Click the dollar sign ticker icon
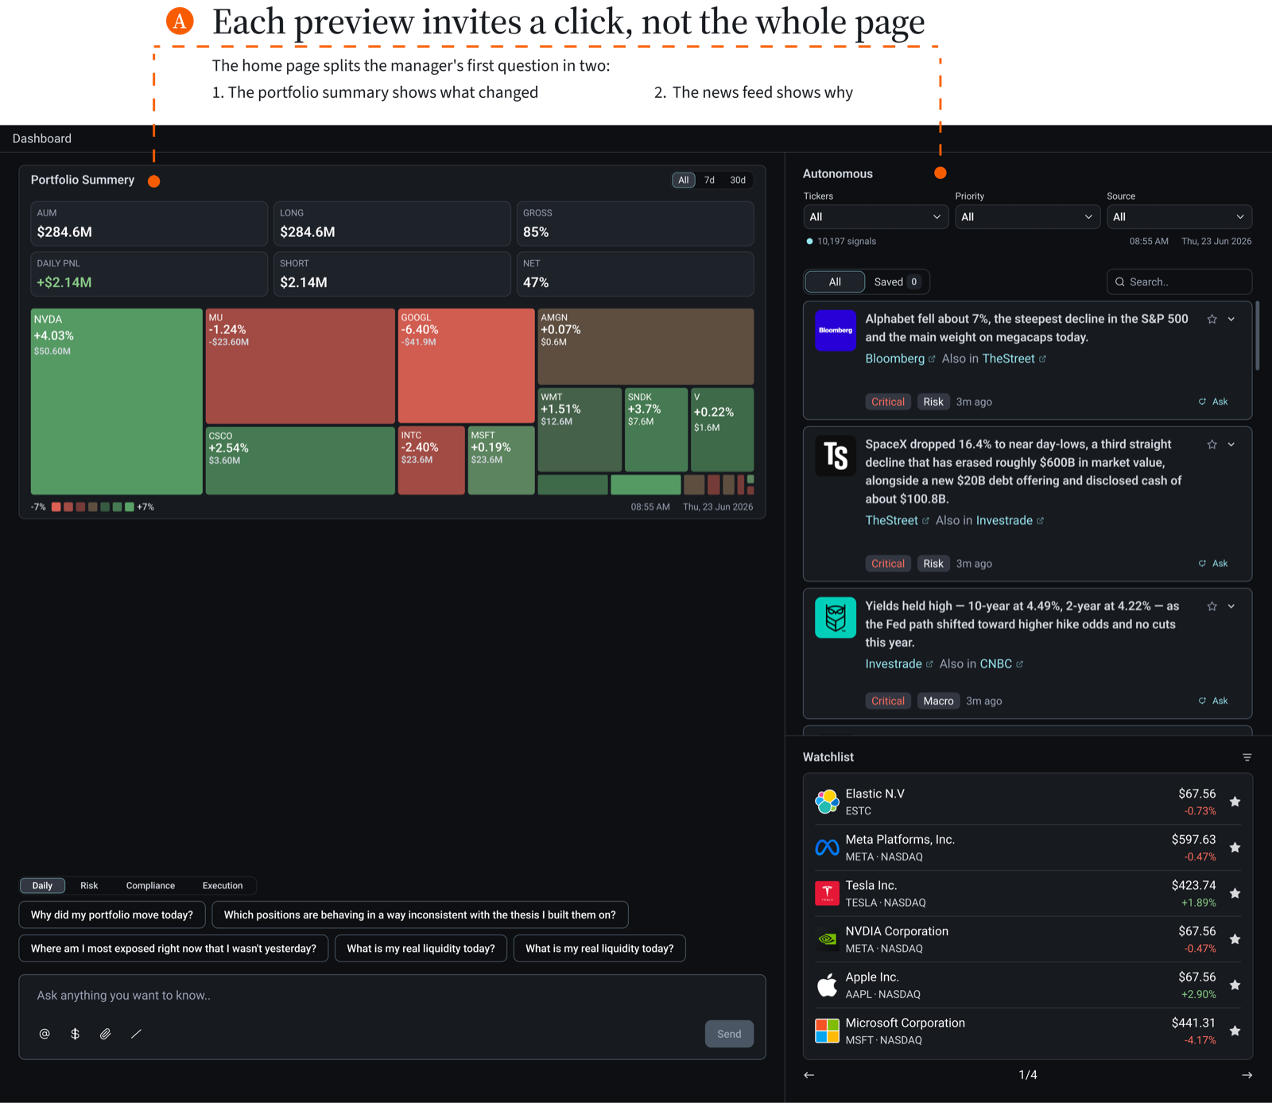 (x=75, y=1034)
